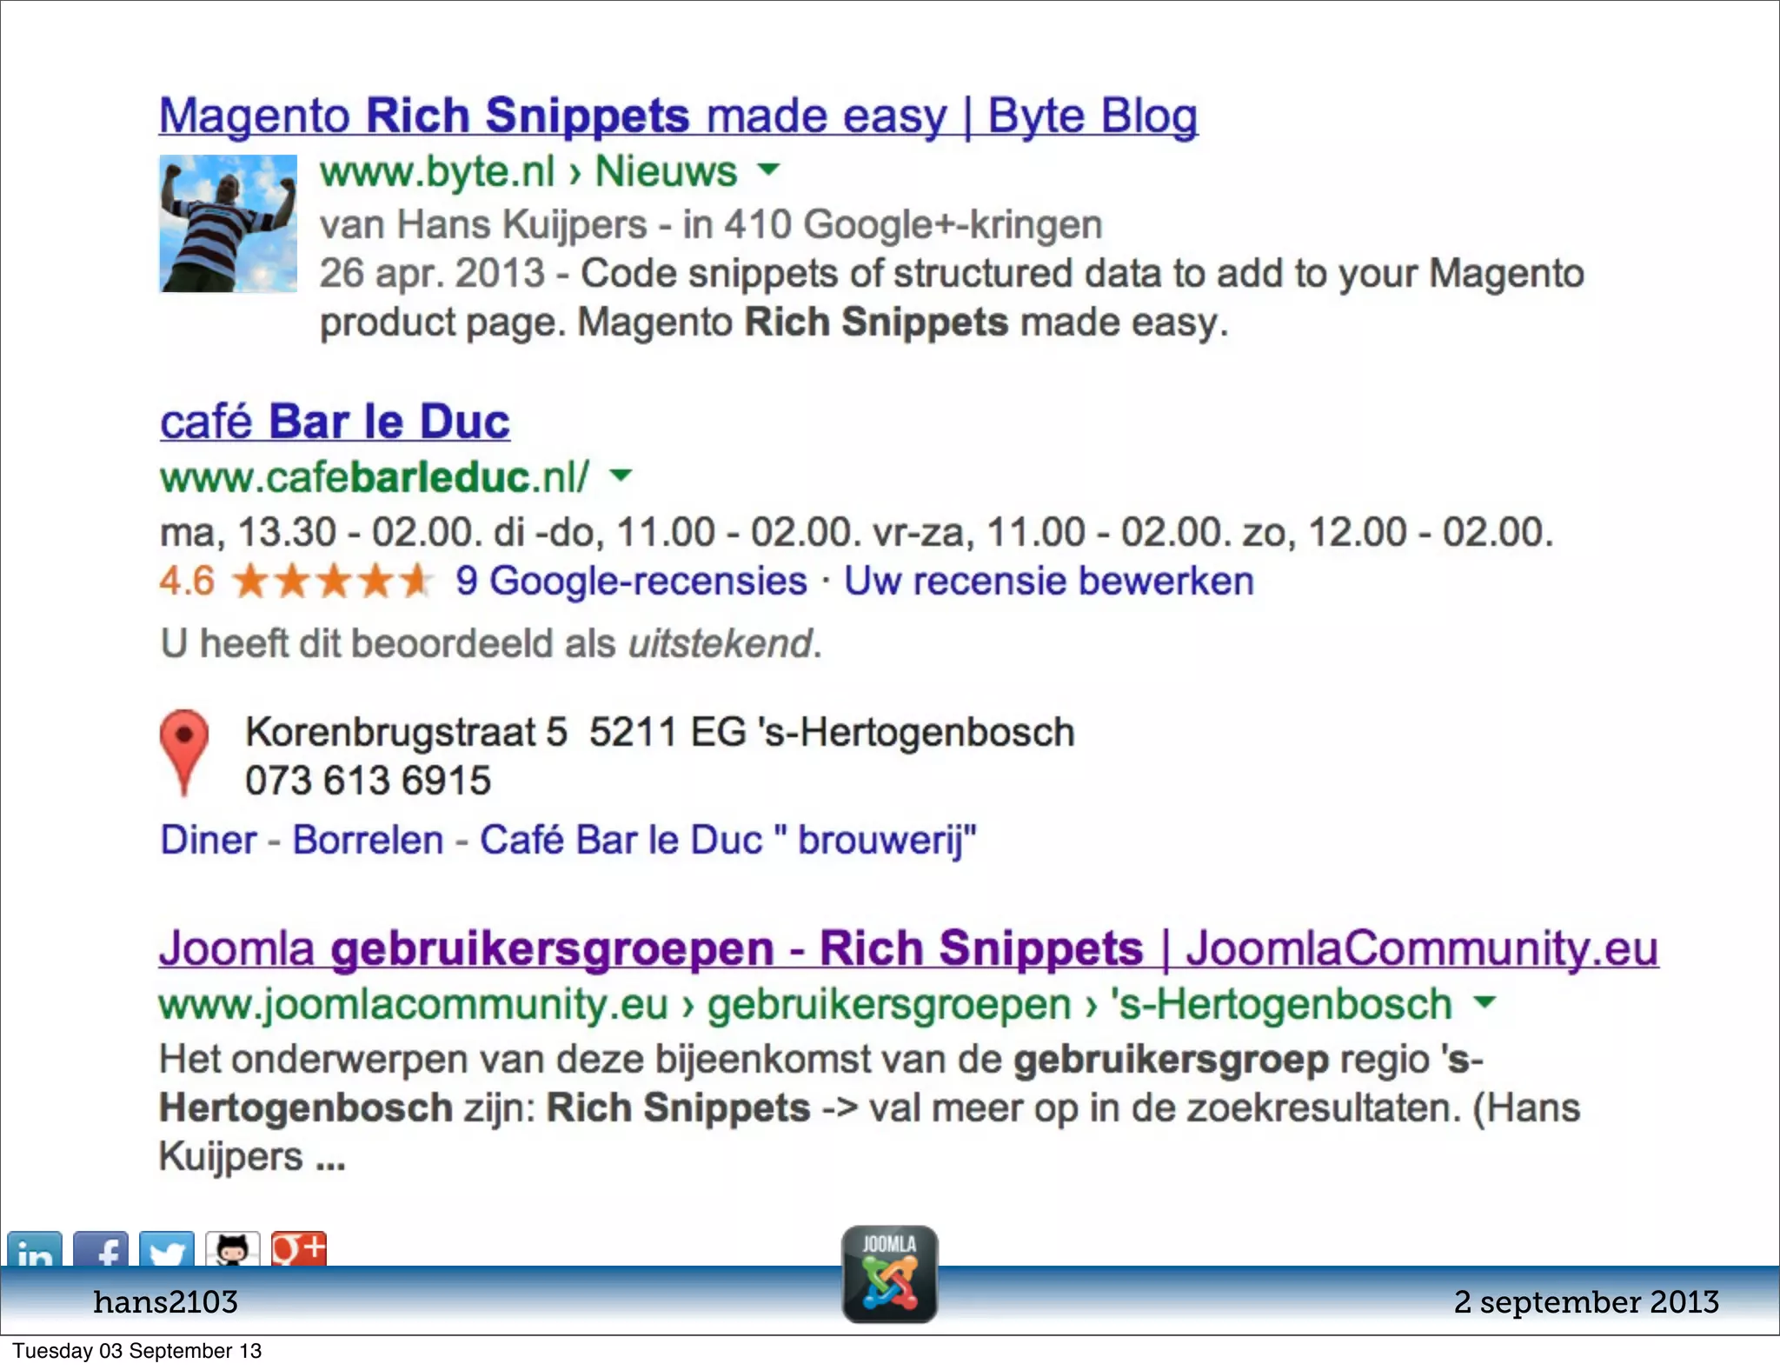Expand arrow next to www.byte.nl Nieuws

[x=768, y=169]
